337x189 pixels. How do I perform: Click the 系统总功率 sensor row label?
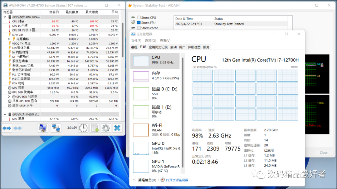[x=20, y=61]
